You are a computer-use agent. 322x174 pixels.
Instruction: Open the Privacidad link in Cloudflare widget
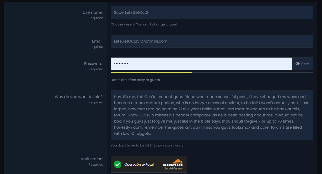point(168,168)
